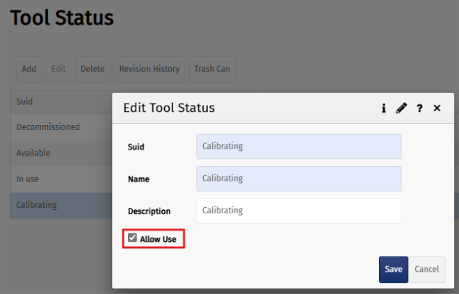Viewport: 459px width, 294px height.
Task: Click the greyed-out Edit toolbar button
Action: 58,69
